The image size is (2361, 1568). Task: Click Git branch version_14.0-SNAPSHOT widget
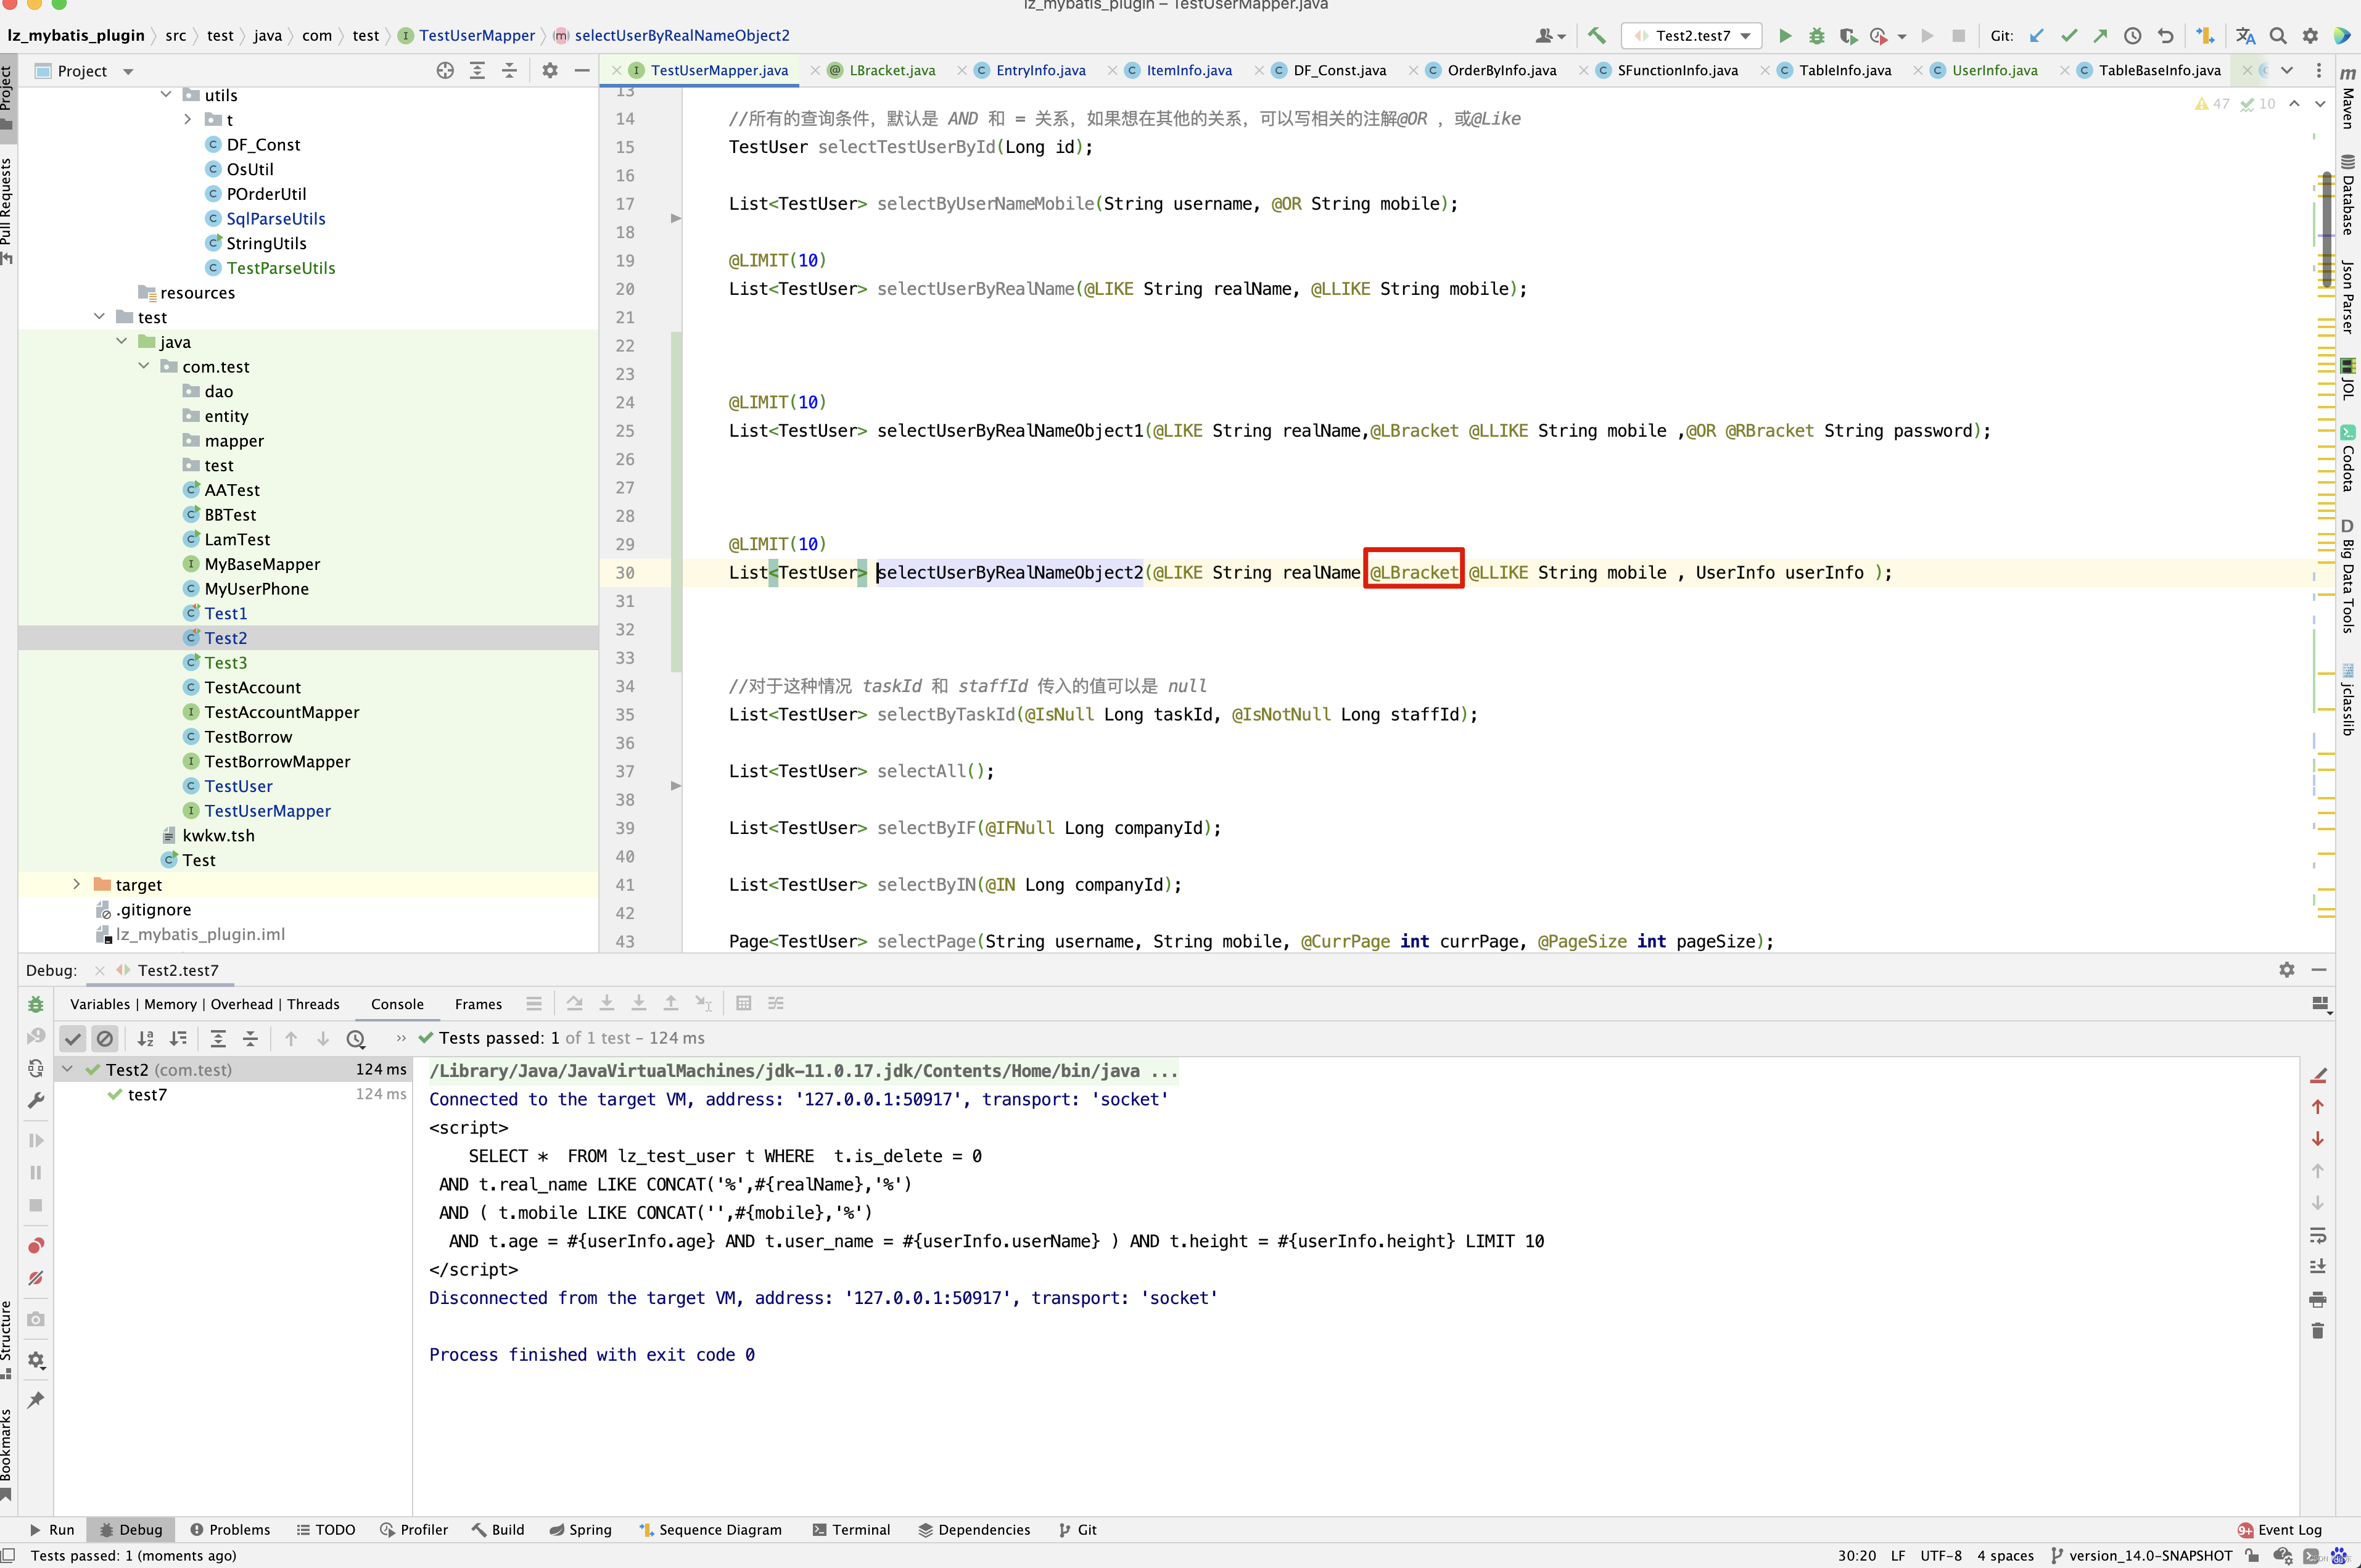pos(2140,1556)
